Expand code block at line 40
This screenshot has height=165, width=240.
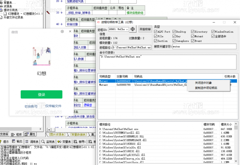[x=62, y=24]
